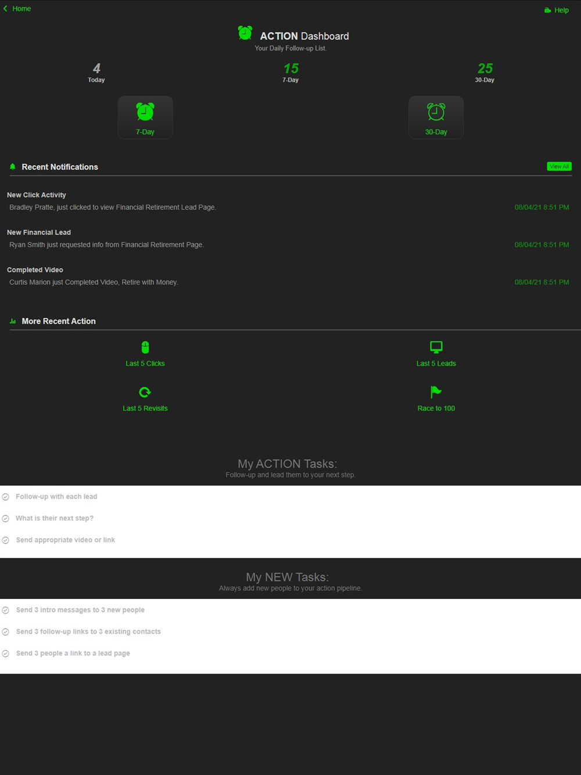The width and height of the screenshot is (581, 775).
Task: Select Send 3 intro messages to 3 new people
Action: [80, 610]
